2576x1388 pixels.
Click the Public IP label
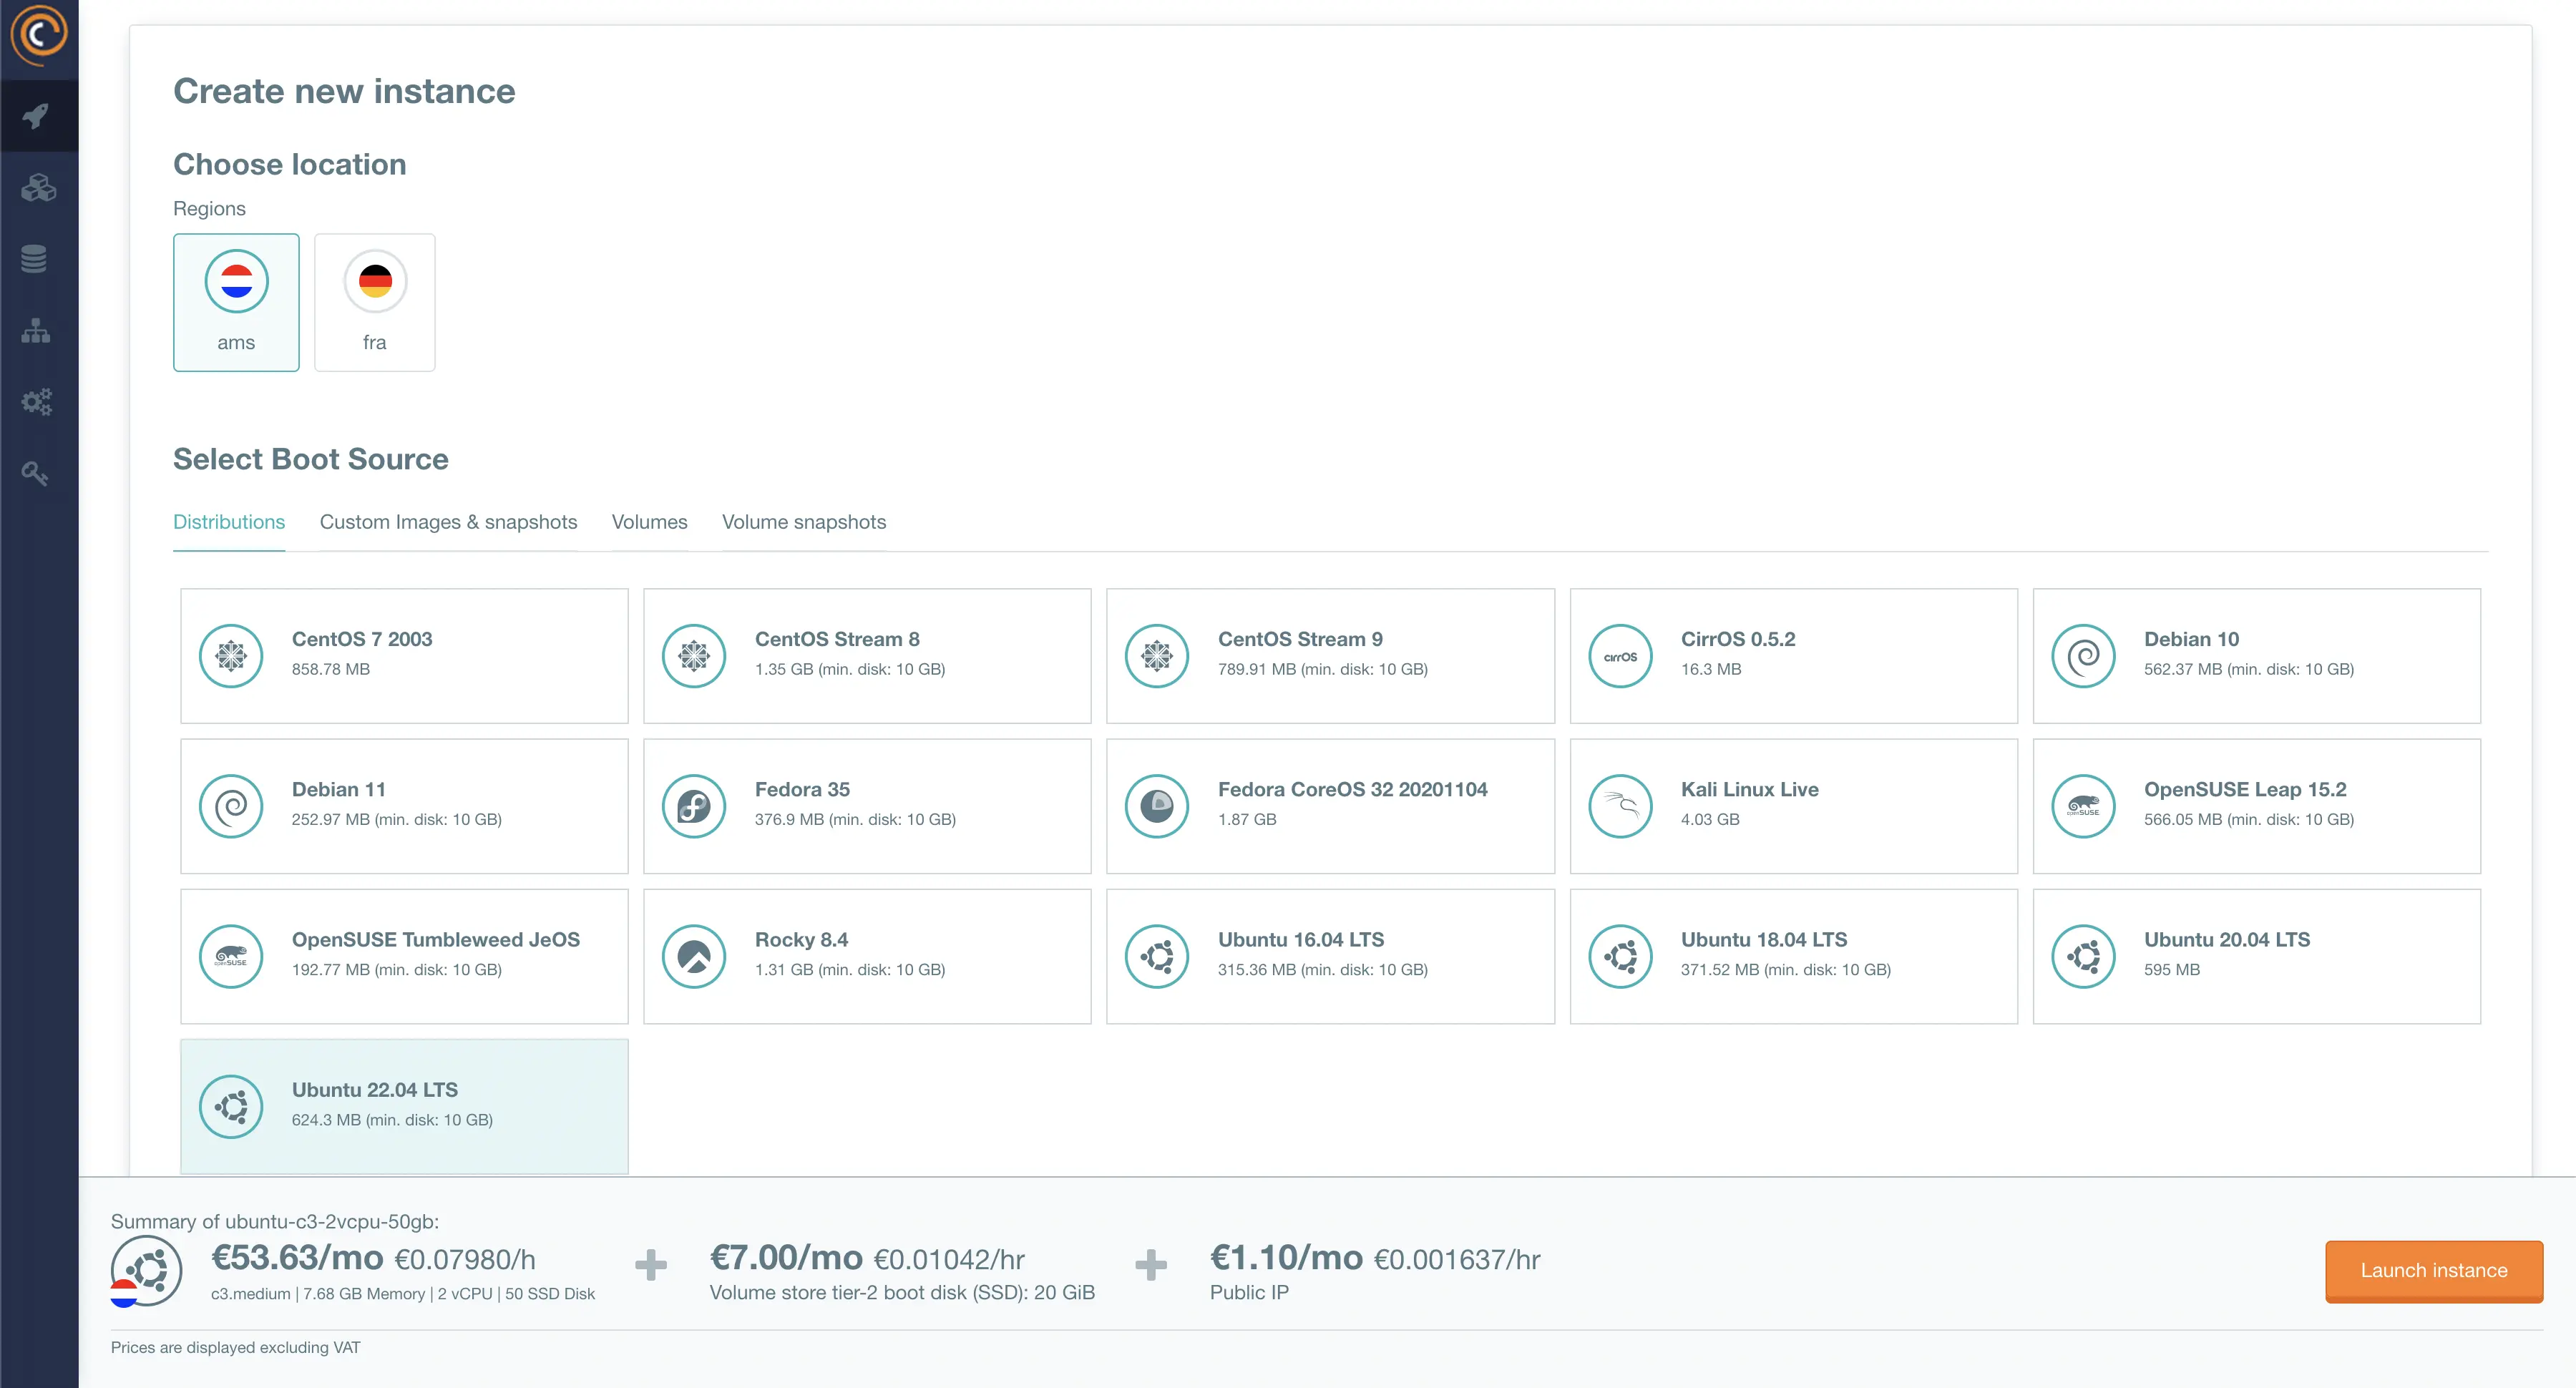click(x=1249, y=1292)
